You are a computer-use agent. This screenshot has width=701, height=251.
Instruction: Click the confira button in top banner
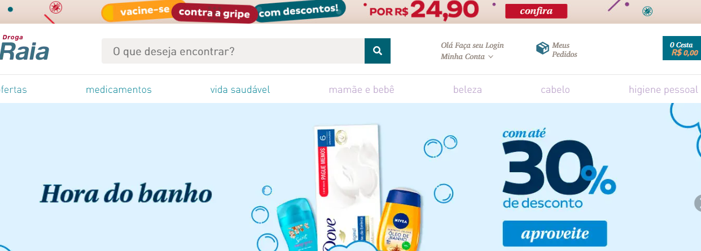point(536,11)
